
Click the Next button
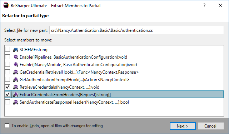click(x=183, y=126)
